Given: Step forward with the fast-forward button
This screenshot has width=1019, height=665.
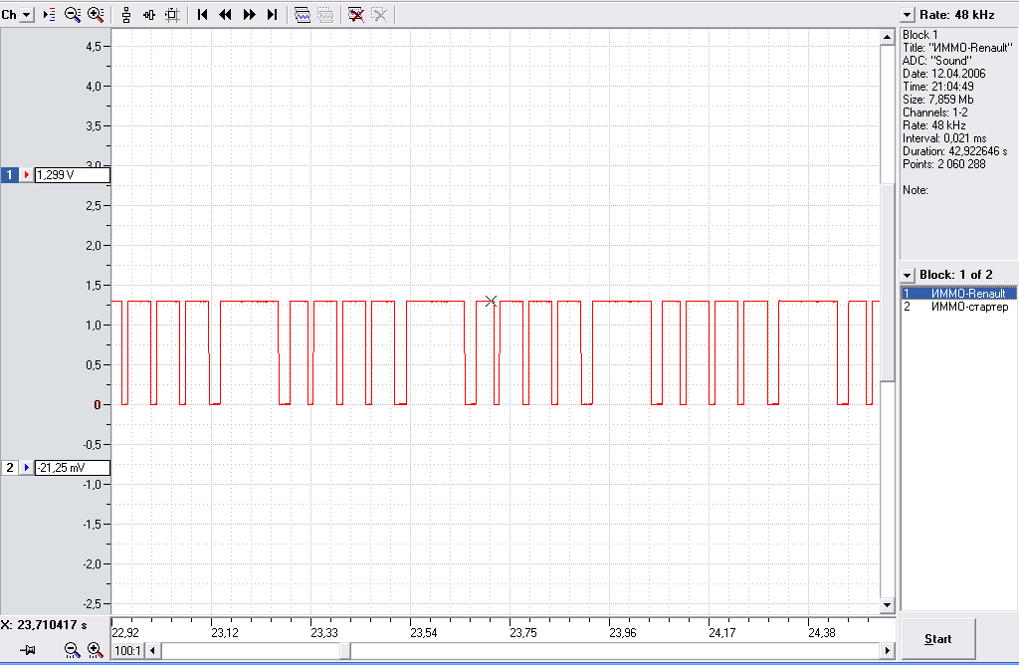Looking at the screenshot, I should point(249,14).
